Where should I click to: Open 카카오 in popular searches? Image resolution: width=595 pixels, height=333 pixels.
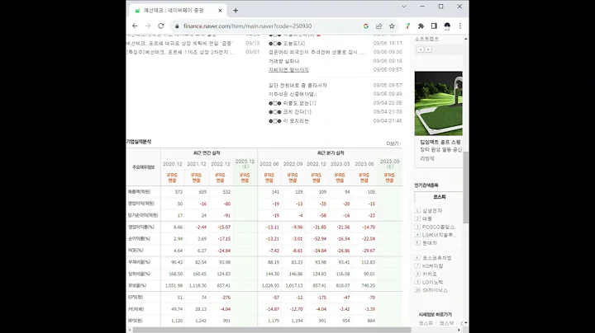click(430, 274)
